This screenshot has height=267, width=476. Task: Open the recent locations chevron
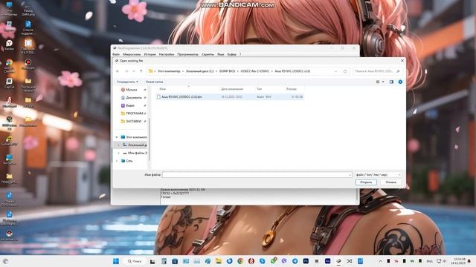point(134,71)
